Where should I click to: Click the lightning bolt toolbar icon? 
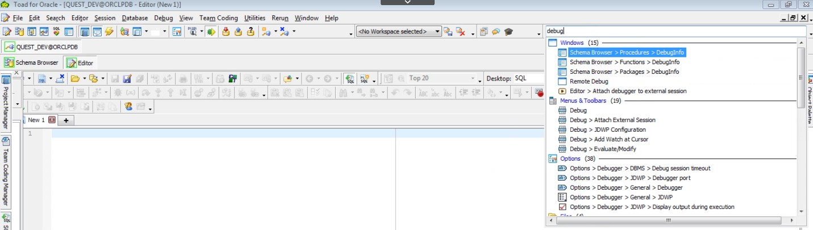(110, 32)
